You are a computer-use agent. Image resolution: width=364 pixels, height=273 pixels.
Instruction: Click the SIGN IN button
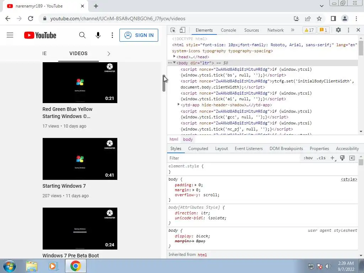(139, 35)
